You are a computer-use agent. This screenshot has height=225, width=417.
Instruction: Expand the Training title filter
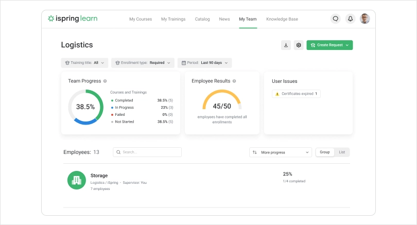84,63
